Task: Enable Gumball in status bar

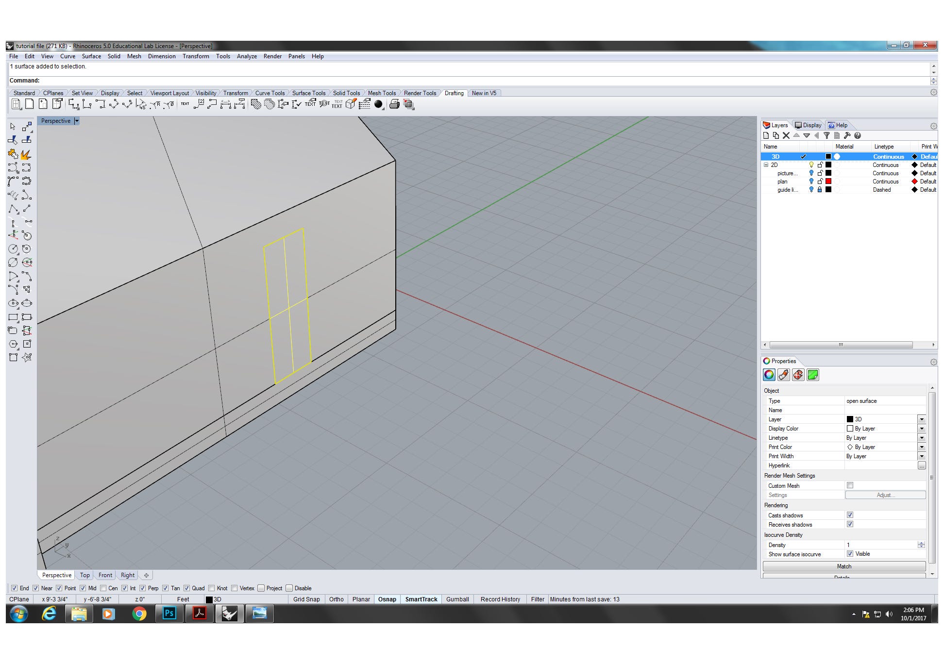Action: [457, 599]
